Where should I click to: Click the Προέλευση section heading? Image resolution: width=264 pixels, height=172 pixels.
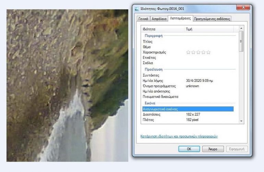154,69
